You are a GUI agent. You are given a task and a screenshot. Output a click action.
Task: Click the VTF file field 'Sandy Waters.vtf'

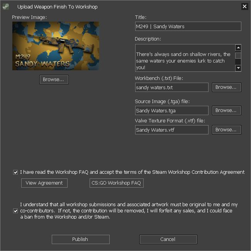[x=172, y=130]
